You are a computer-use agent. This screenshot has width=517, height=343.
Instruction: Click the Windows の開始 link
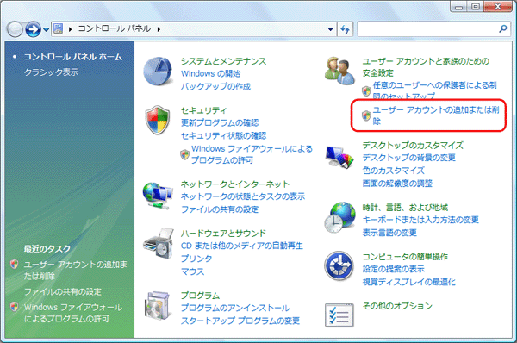tap(211, 73)
